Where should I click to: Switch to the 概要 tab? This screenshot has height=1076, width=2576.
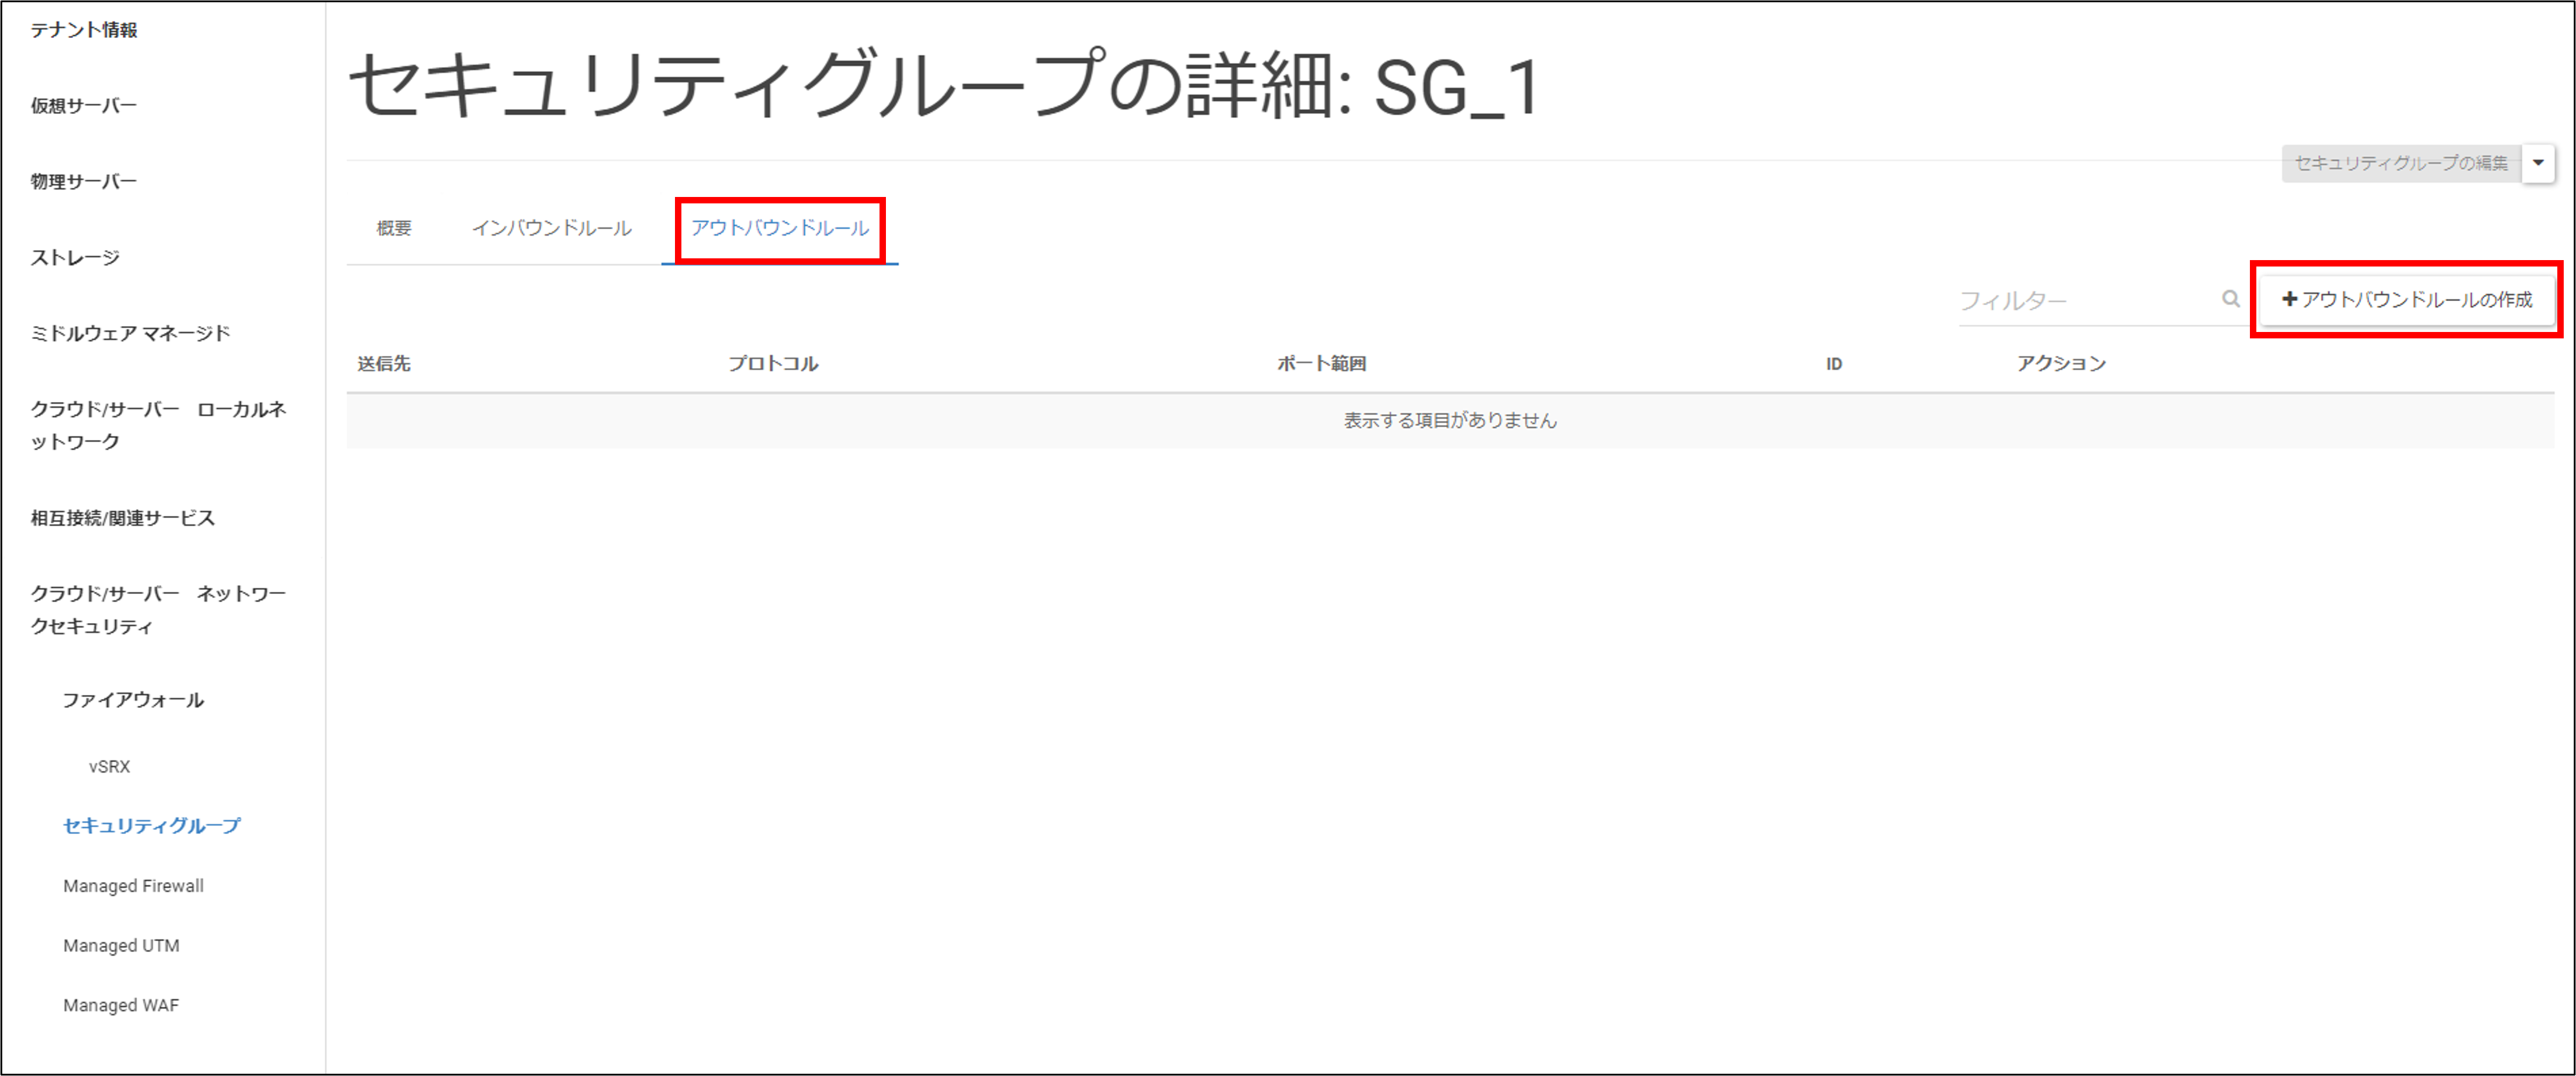394,228
